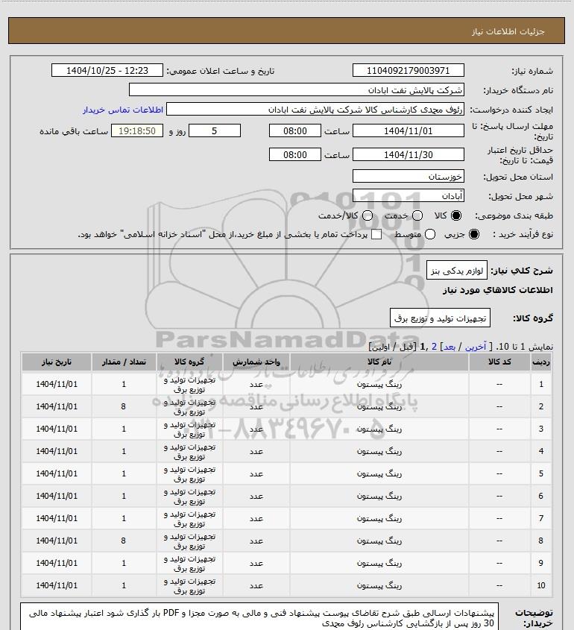Click the تعداد / مقدار column header
Viewport: 574px width, 630px height.
tap(124, 362)
